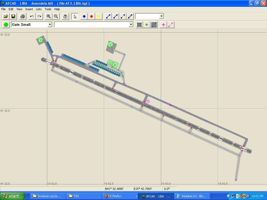Click the Print icon in toolbar

point(23,16)
